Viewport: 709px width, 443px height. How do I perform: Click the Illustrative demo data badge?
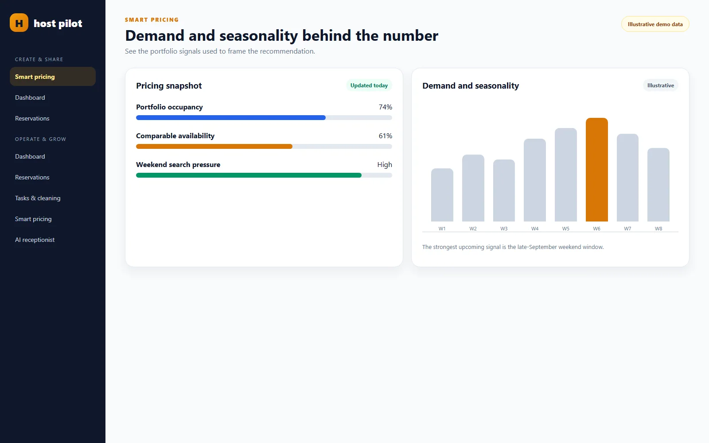click(655, 24)
